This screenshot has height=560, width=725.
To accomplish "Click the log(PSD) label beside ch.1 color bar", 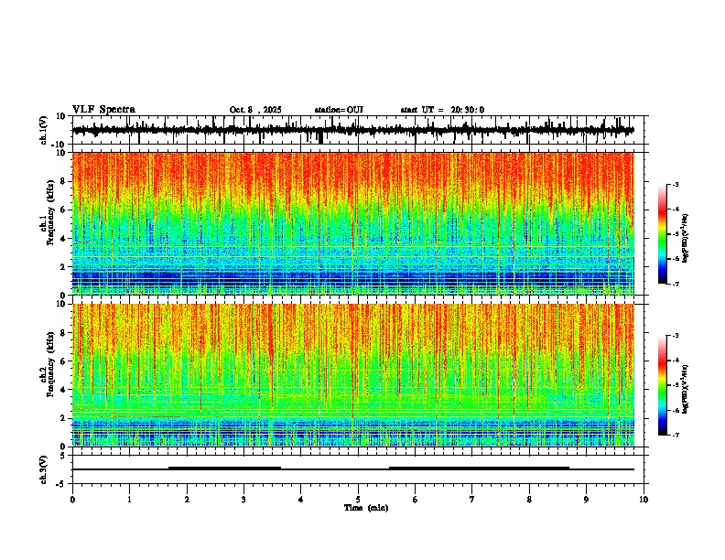I will (x=686, y=239).
